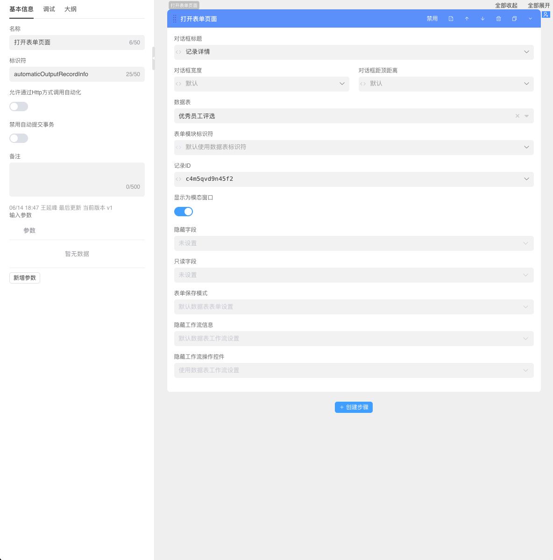Image resolution: width=553 pixels, height=560 pixels.
Task: Toggle 允许通过Http方式调用自动化 switch
Action: click(19, 106)
